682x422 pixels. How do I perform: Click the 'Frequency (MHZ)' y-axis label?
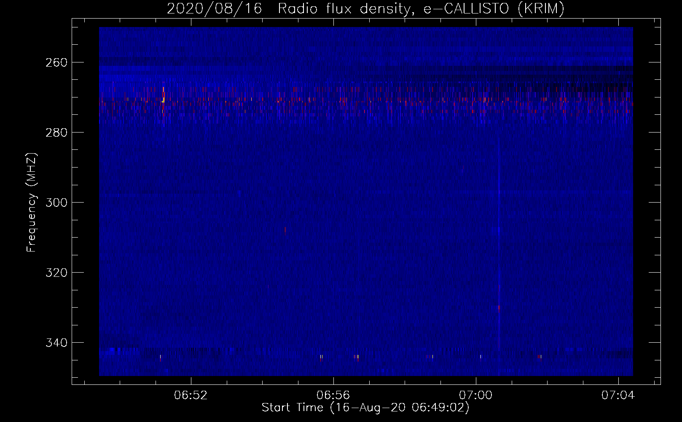pos(32,203)
